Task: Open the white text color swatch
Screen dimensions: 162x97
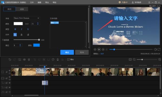Action: (18, 24)
